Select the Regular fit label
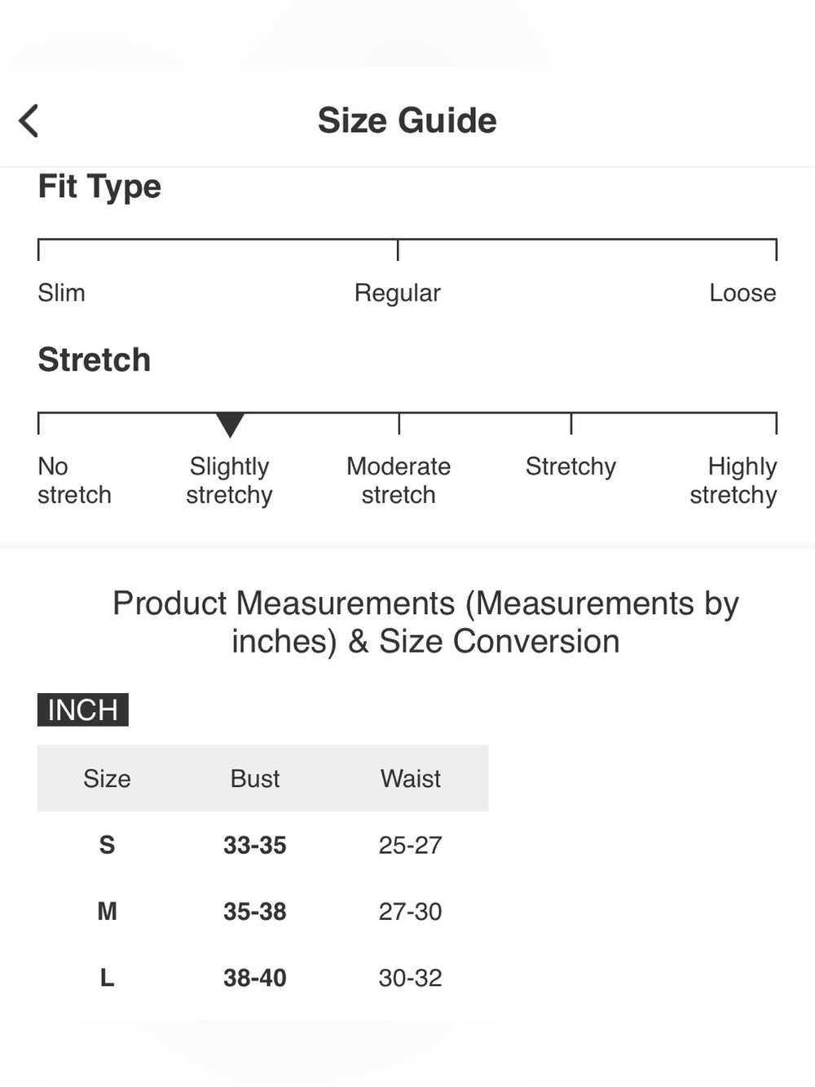The height and width of the screenshot is (1087, 815). tap(397, 293)
